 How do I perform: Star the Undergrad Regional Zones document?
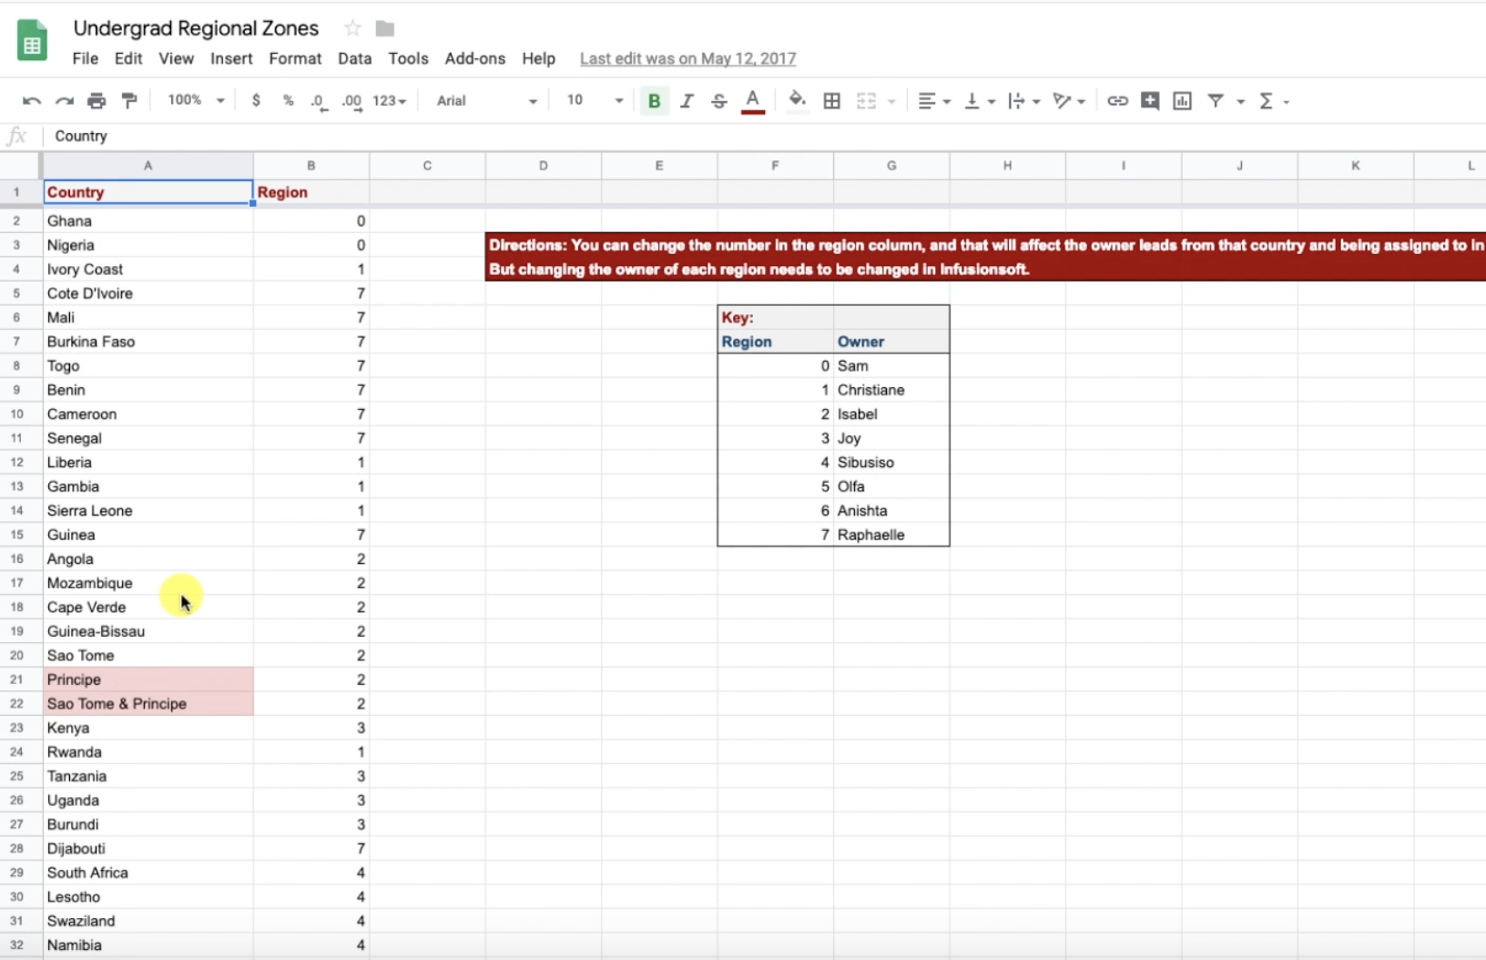[352, 28]
